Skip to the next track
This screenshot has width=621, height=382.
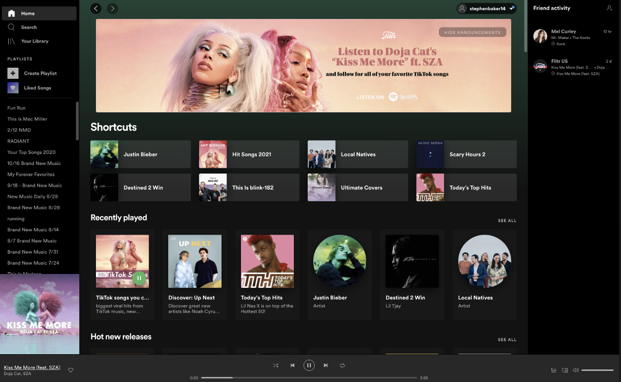point(326,365)
